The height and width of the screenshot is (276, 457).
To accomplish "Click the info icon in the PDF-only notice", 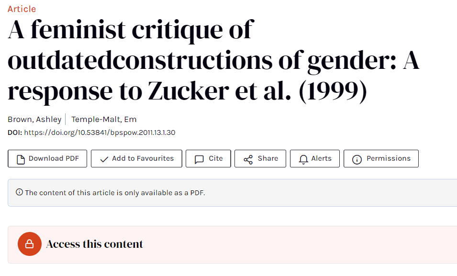I will (x=19, y=192).
